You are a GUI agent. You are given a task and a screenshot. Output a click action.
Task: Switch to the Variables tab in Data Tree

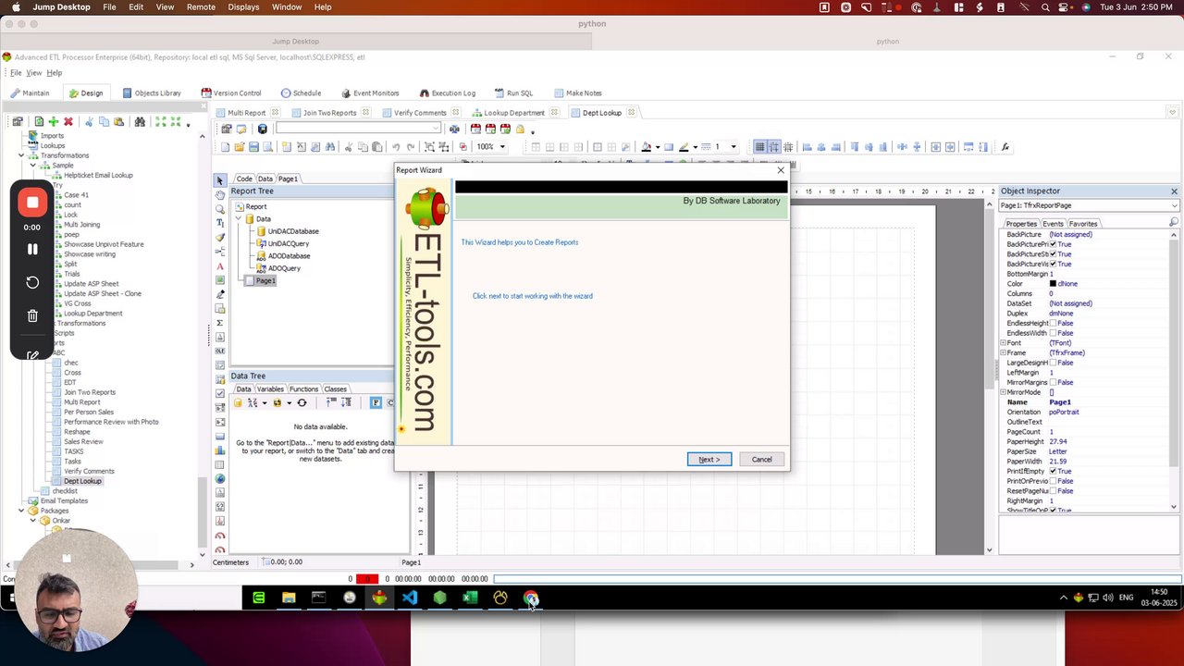[x=270, y=389]
